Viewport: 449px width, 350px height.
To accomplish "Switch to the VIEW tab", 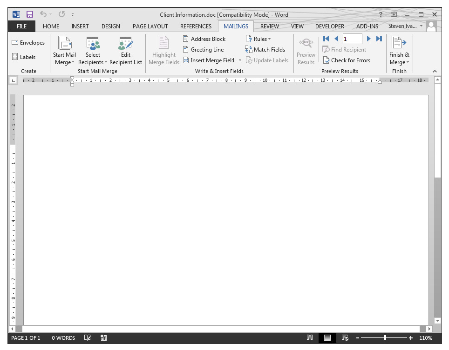I will click(297, 26).
